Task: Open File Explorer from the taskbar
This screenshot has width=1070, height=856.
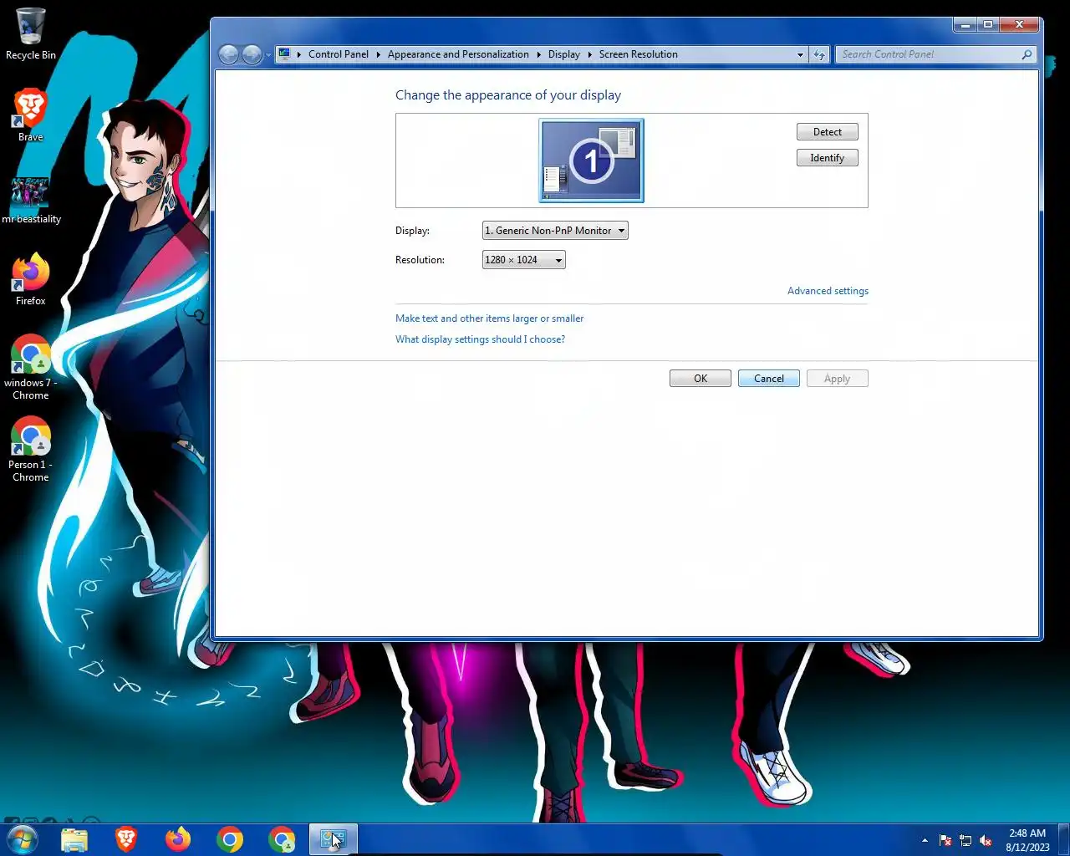Action: click(x=74, y=839)
